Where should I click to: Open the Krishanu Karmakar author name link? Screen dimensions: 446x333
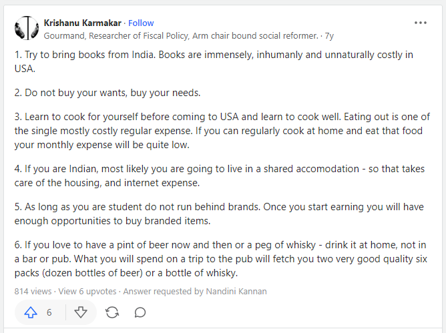(x=83, y=23)
